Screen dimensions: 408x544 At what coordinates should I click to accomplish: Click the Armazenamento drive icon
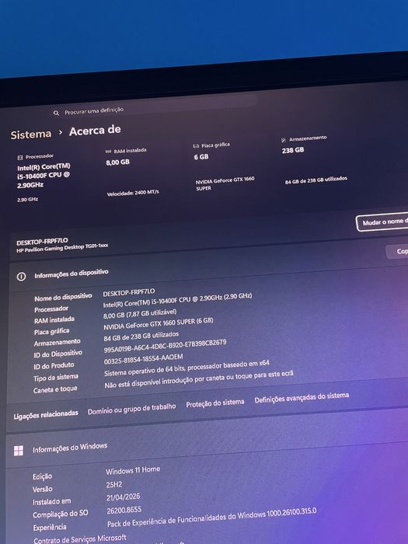click(x=284, y=140)
